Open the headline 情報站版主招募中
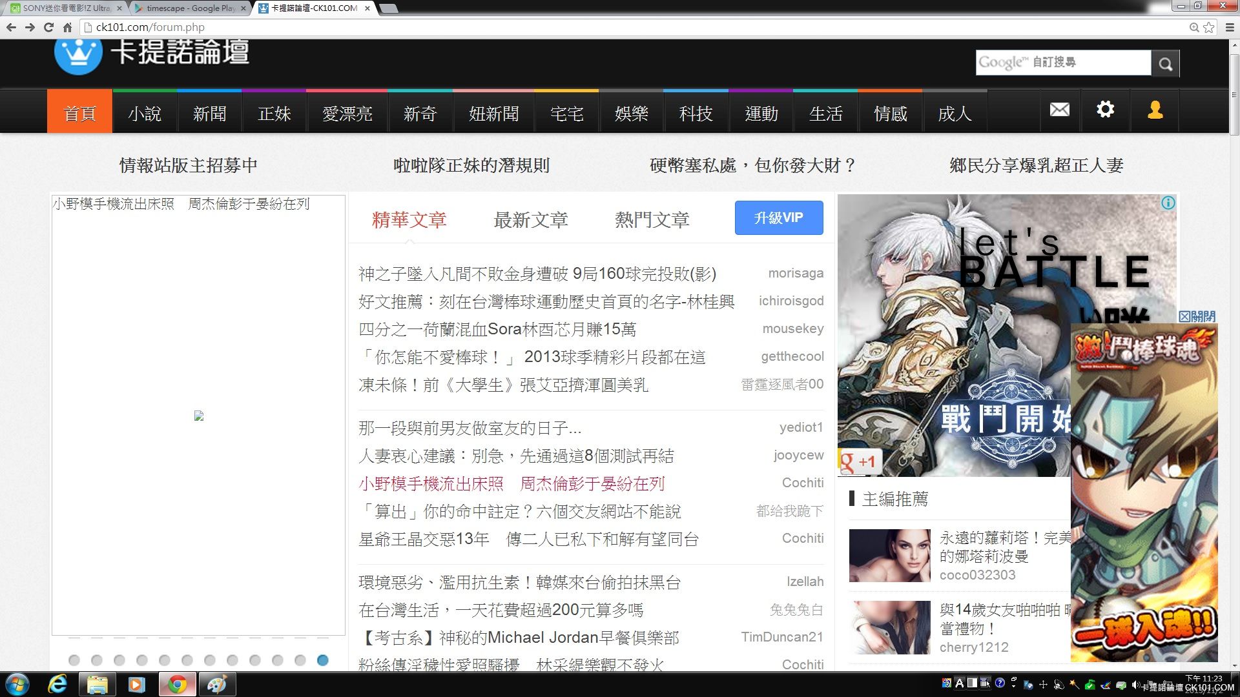The width and height of the screenshot is (1240, 697). pyautogui.click(x=188, y=165)
